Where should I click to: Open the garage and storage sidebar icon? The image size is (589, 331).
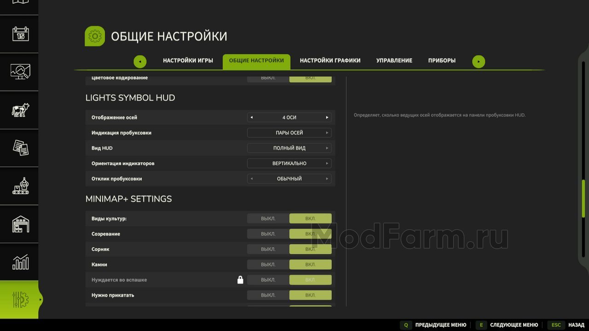[x=20, y=224]
